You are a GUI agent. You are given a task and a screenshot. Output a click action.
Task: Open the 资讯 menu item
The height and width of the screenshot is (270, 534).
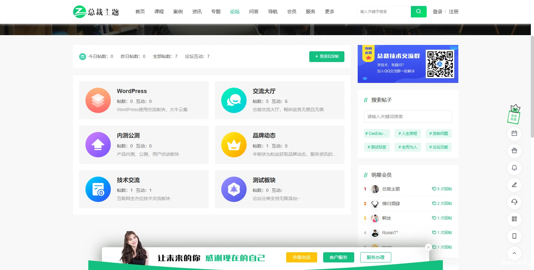click(x=197, y=12)
